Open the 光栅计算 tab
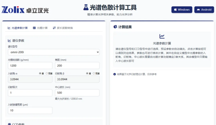The image size is (216, 125). click(x=40, y=28)
